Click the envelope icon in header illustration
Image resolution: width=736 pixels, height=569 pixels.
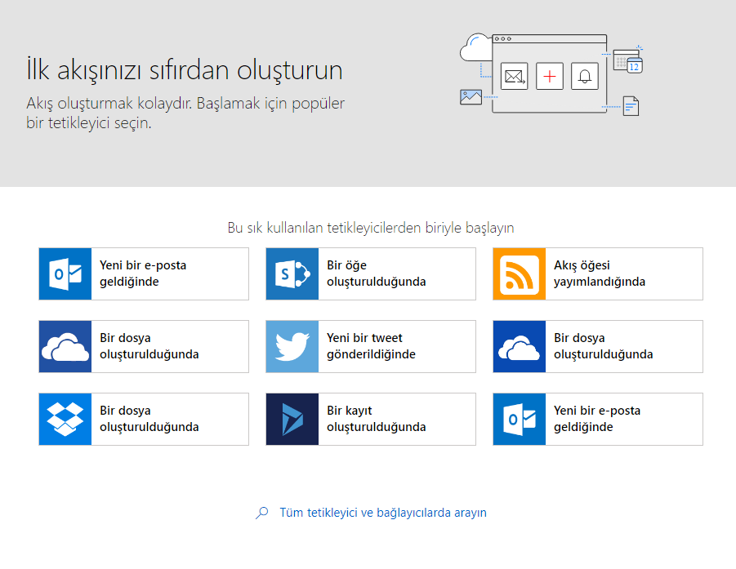[x=515, y=76]
